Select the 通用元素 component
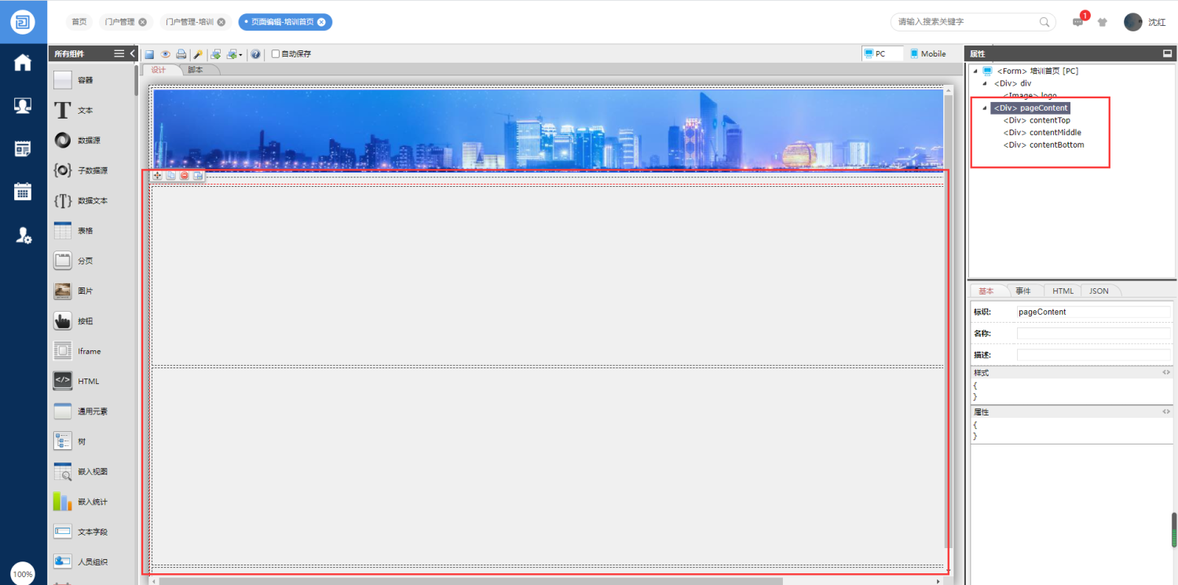Viewport: 1178px width, 585px height. pos(92,411)
